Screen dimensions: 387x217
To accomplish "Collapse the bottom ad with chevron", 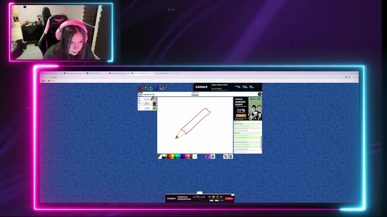I will pos(200,193).
